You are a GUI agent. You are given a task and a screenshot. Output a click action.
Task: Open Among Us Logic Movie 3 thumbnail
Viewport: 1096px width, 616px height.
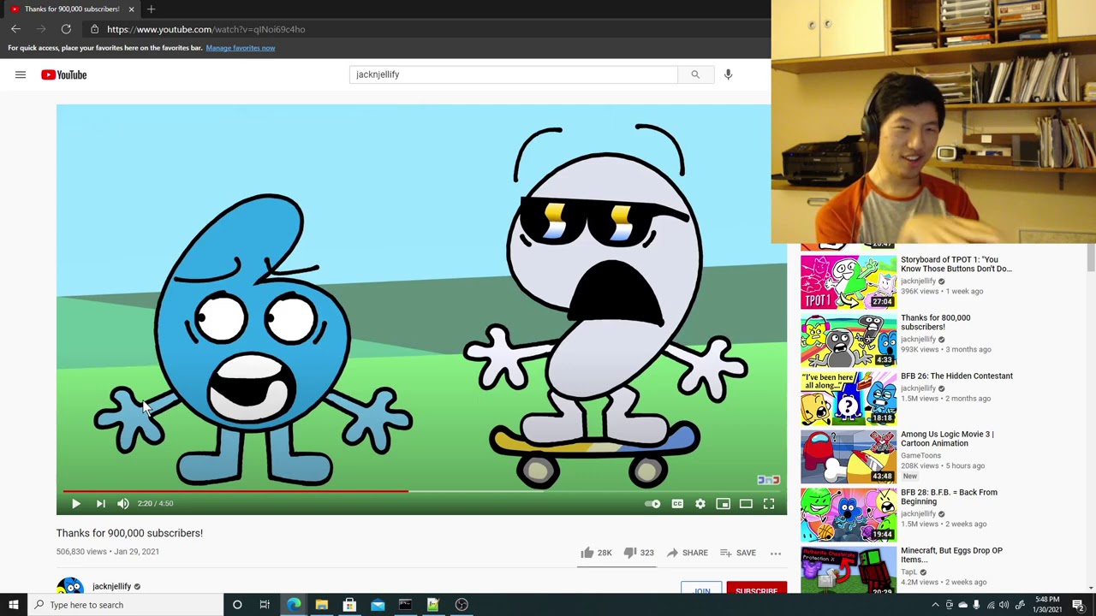tap(849, 456)
